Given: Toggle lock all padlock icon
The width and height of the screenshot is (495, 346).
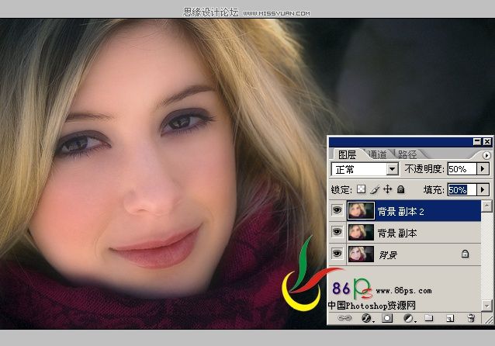Looking at the screenshot, I should tap(400, 189).
